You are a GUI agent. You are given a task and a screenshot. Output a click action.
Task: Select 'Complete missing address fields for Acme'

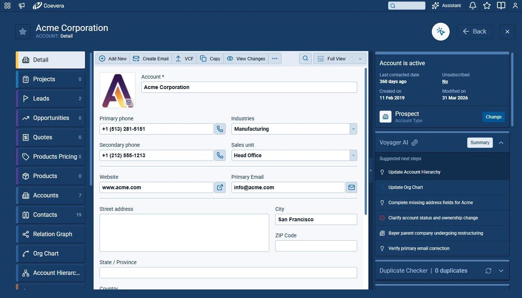pyautogui.click(x=442, y=203)
